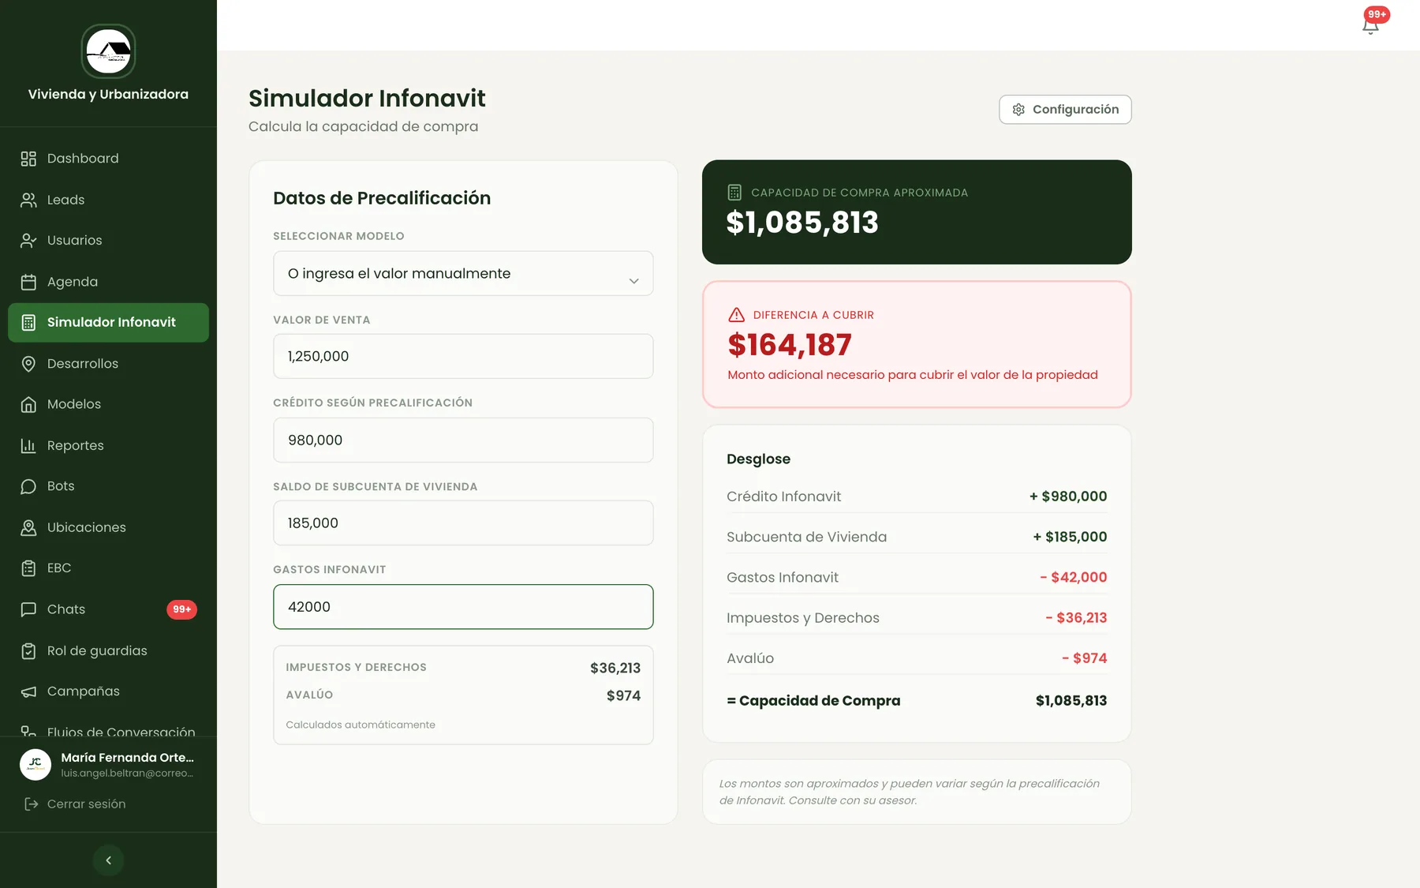Open the EBC menu item
1420x888 pixels.
click(109, 568)
